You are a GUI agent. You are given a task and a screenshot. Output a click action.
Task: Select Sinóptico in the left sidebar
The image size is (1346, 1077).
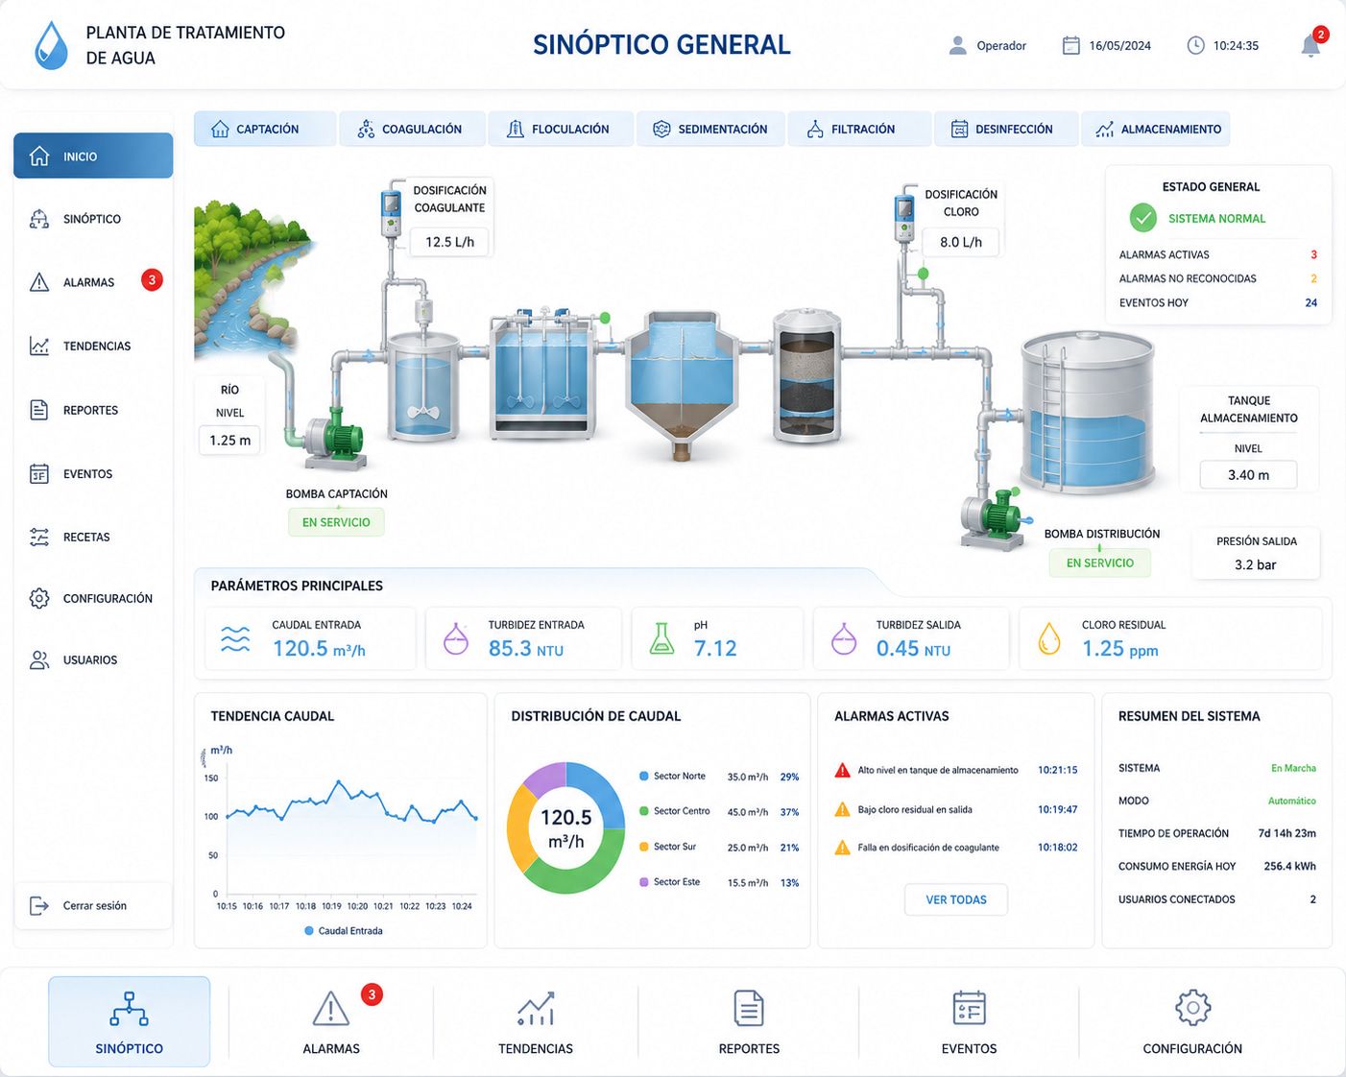click(93, 219)
